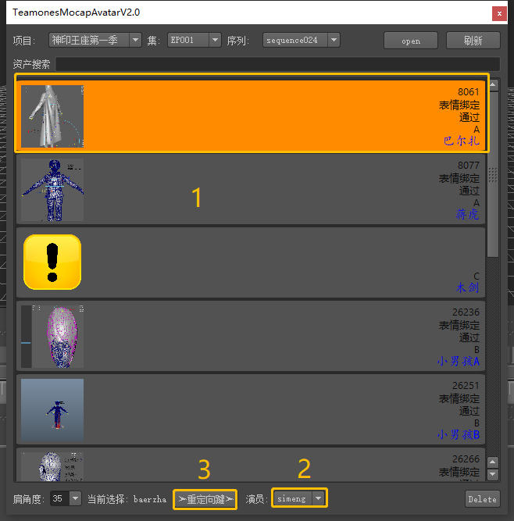Click the 小男孩B name label
Image resolution: width=514 pixels, height=521 pixels.
459,434
